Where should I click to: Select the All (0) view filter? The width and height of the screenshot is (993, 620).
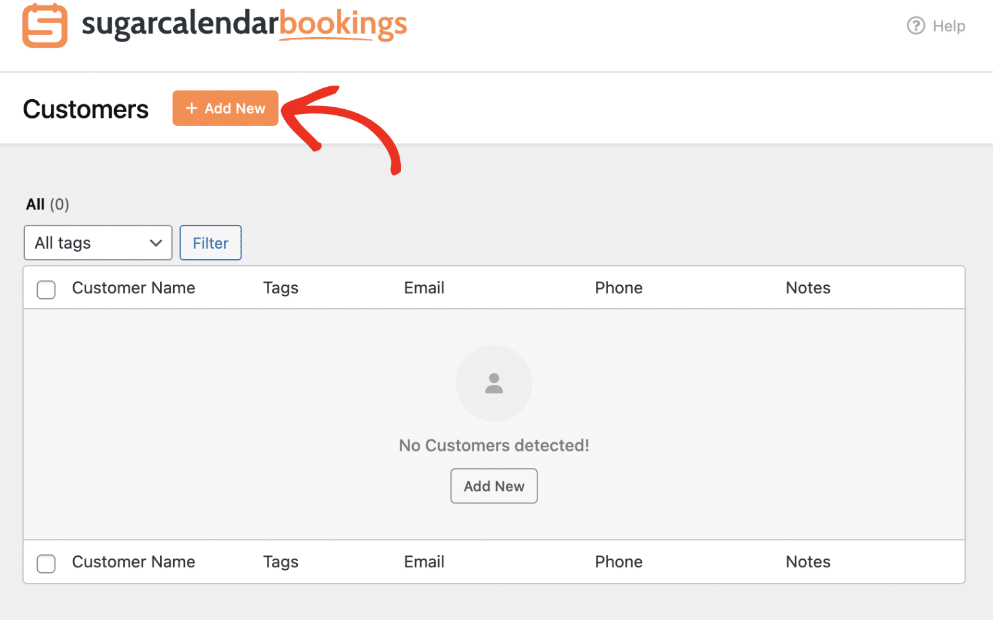point(35,205)
